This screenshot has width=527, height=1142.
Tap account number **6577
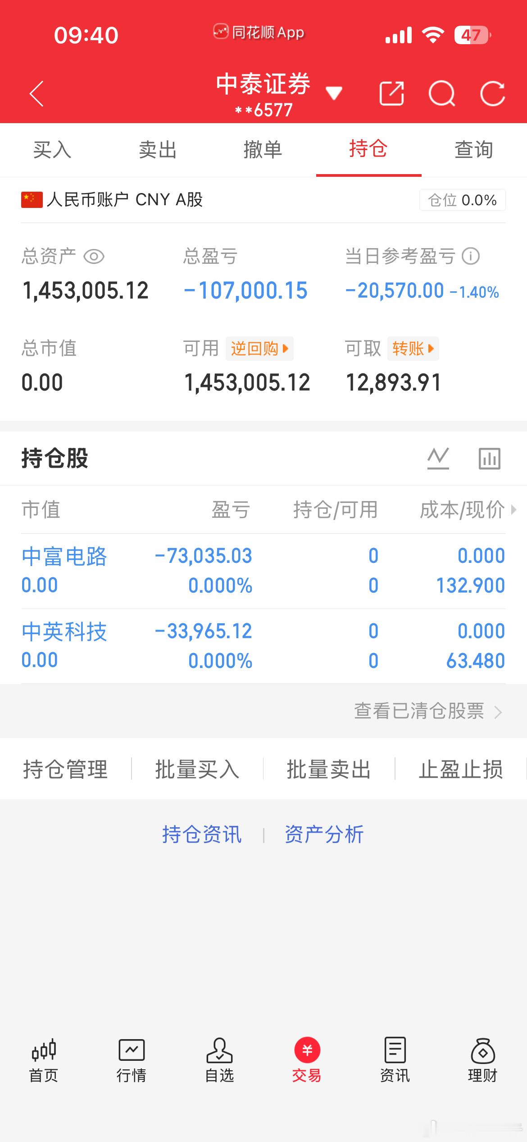(x=264, y=110)
